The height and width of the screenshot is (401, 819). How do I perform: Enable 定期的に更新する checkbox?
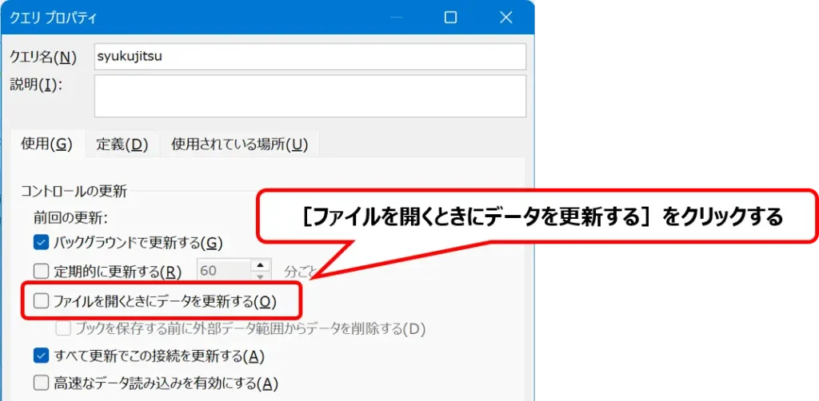tap(41, 271)
